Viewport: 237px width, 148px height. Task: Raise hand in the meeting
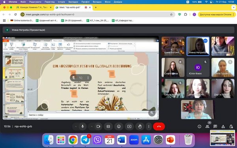point(140,126)
